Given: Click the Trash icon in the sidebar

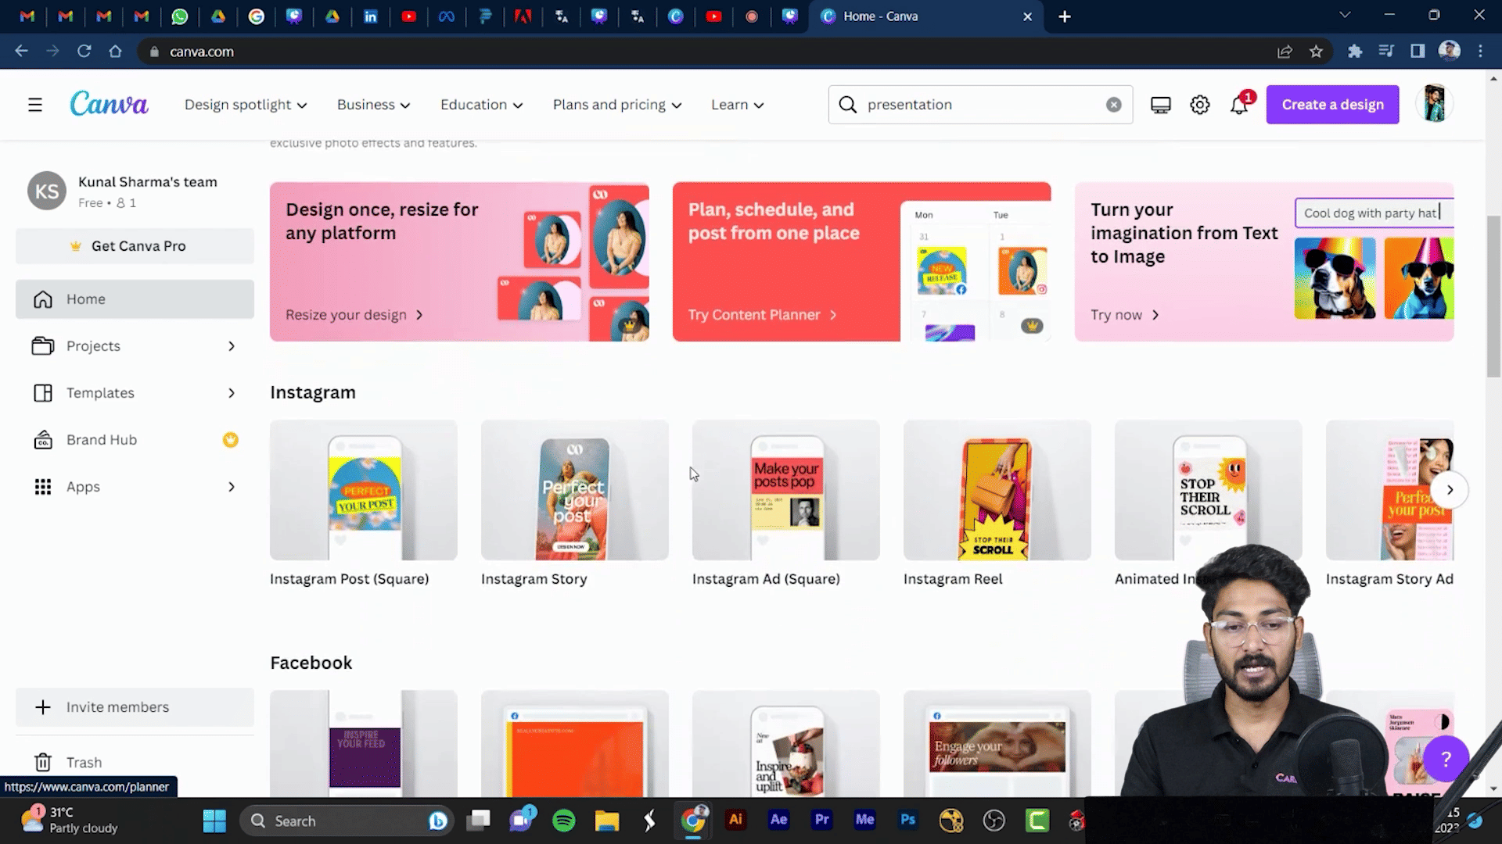Looking at the screenshot, I should pos(43,762).
